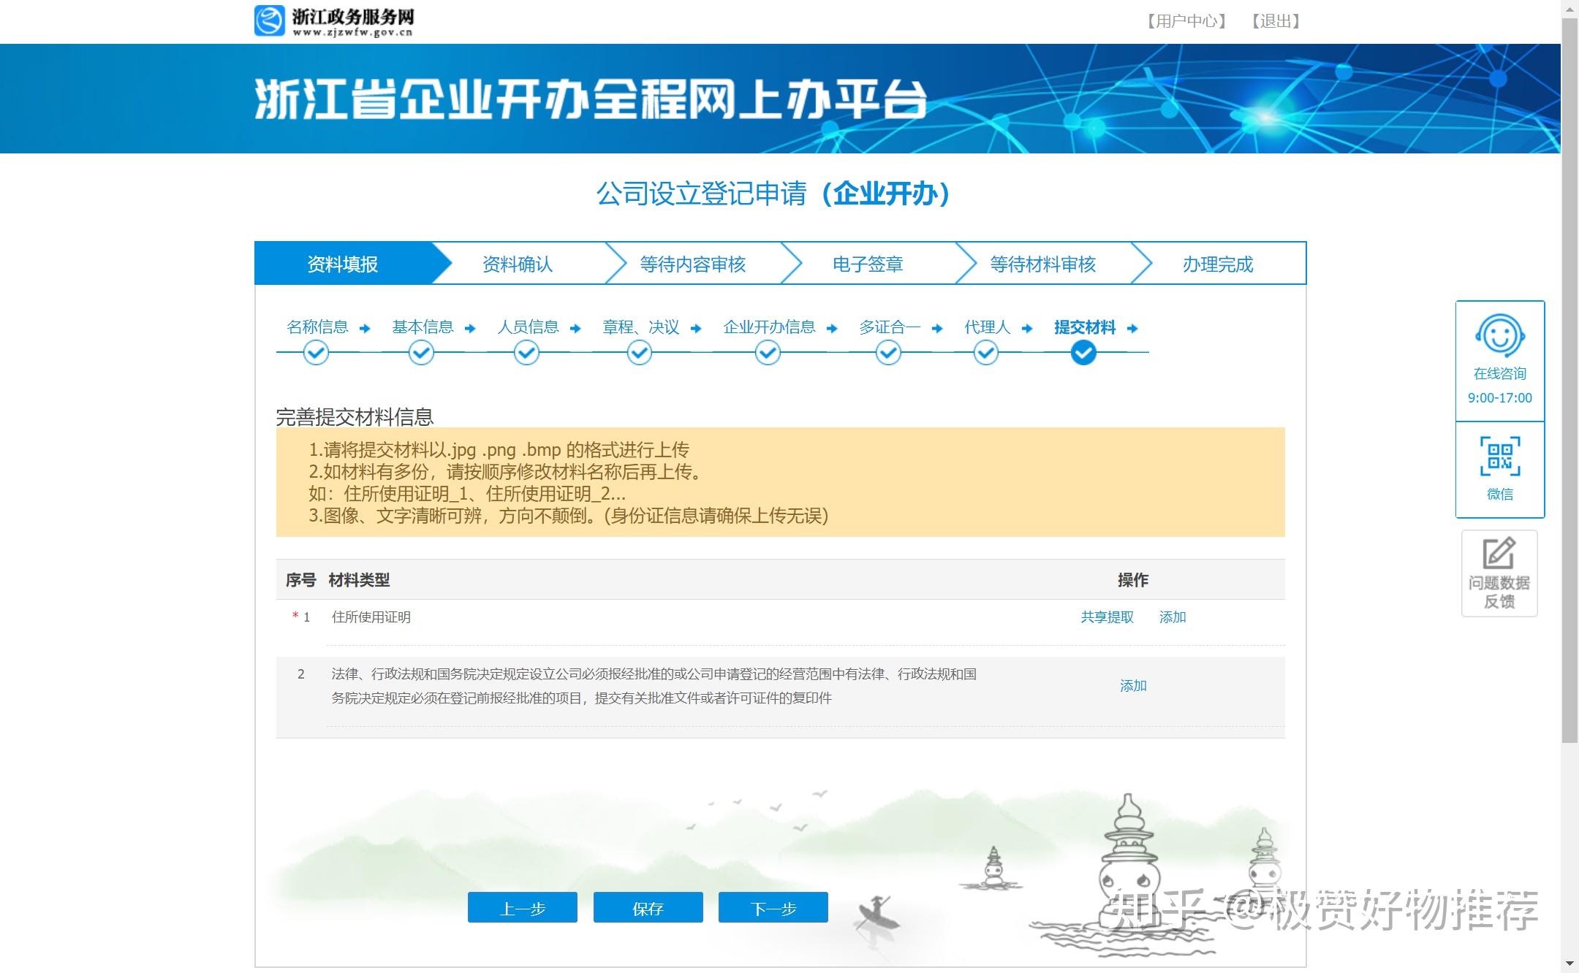The height and width of the screenshot is (973, 1579).
Task: Click 添加 for 住所使用证明 row
Action: (x=1173, y=617)
